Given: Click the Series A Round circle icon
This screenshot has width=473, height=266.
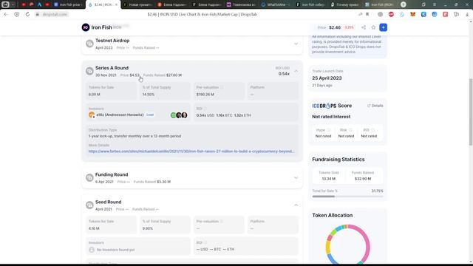Looking at the screenshot, I should click(x=89, y=71).
